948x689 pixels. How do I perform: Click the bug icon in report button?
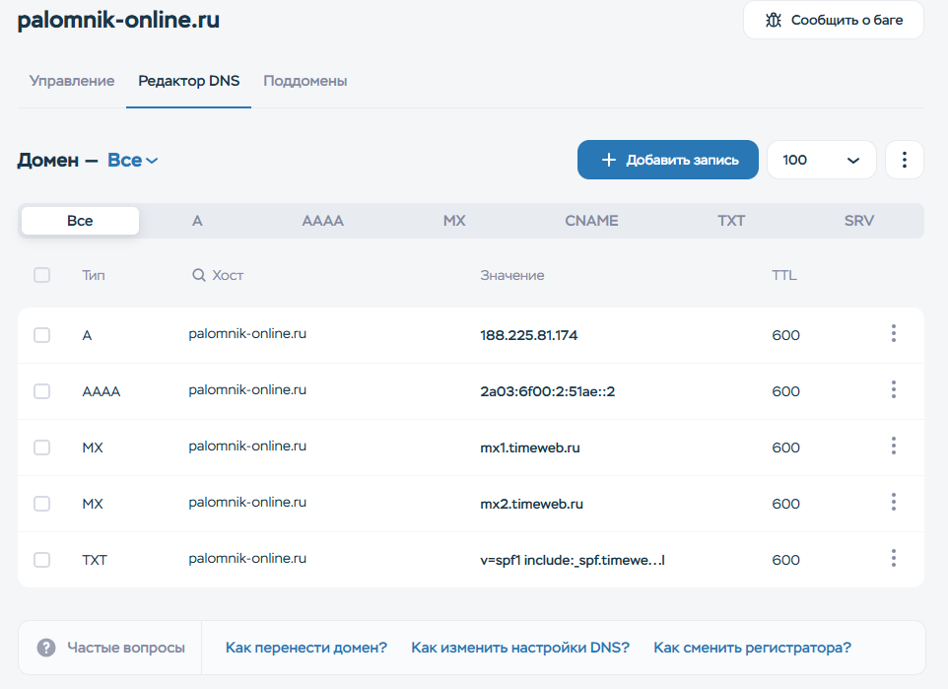(774, 20)
